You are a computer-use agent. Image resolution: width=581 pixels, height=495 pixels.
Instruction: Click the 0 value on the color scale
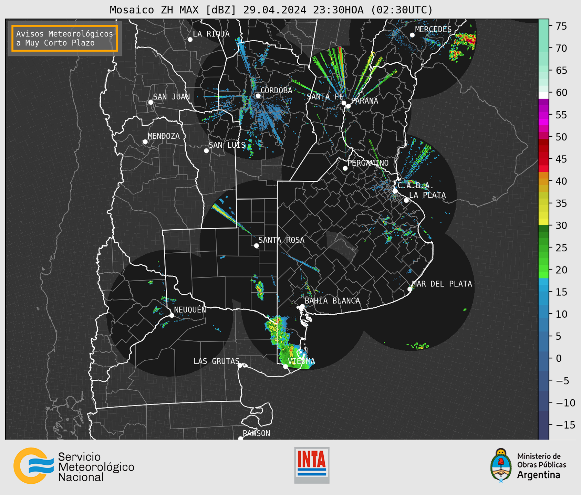click(x=559, y=358)
